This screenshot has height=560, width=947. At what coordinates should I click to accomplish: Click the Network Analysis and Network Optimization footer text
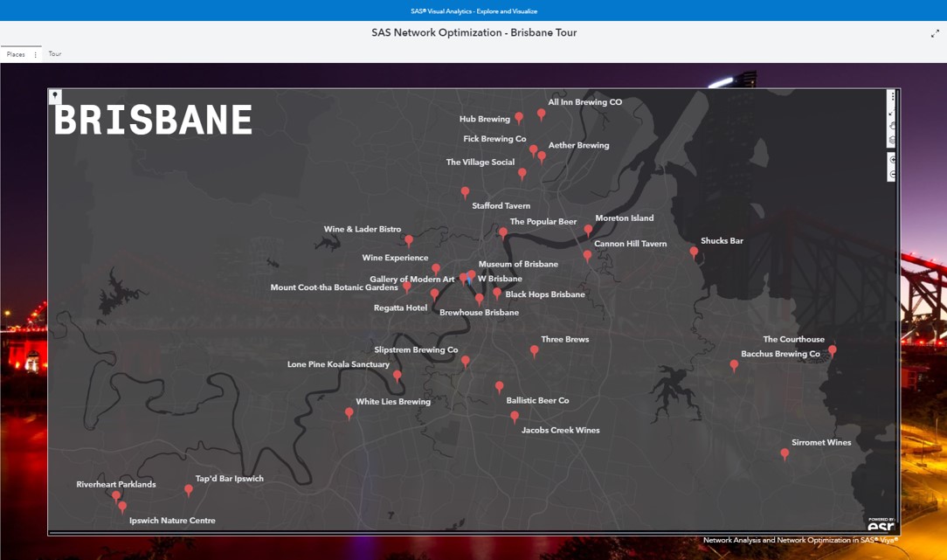click(801, 540)
